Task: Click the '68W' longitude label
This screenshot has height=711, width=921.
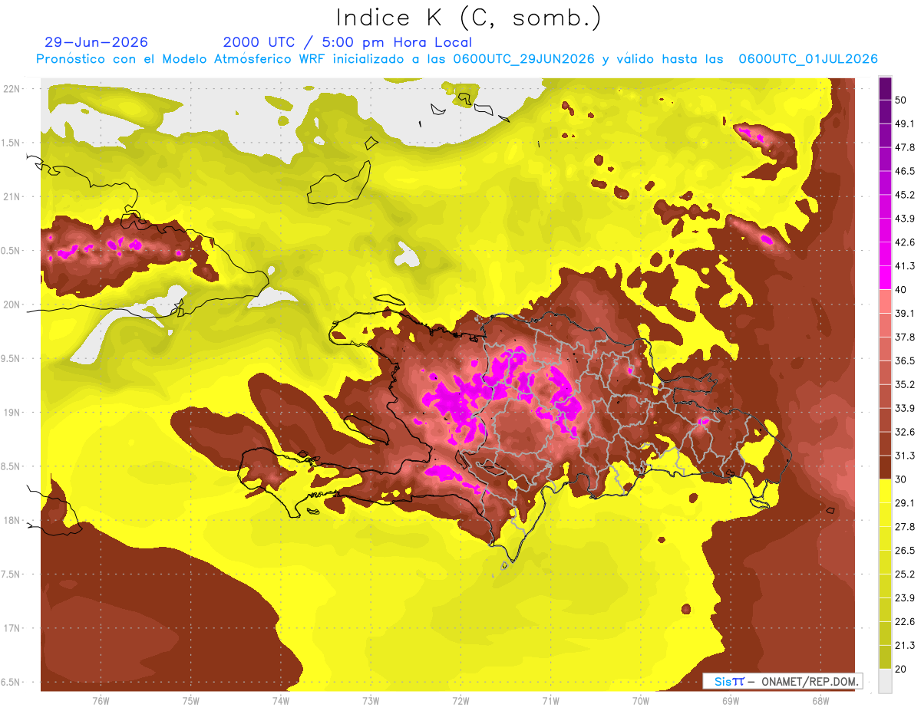Action: [x=820, y=701]
